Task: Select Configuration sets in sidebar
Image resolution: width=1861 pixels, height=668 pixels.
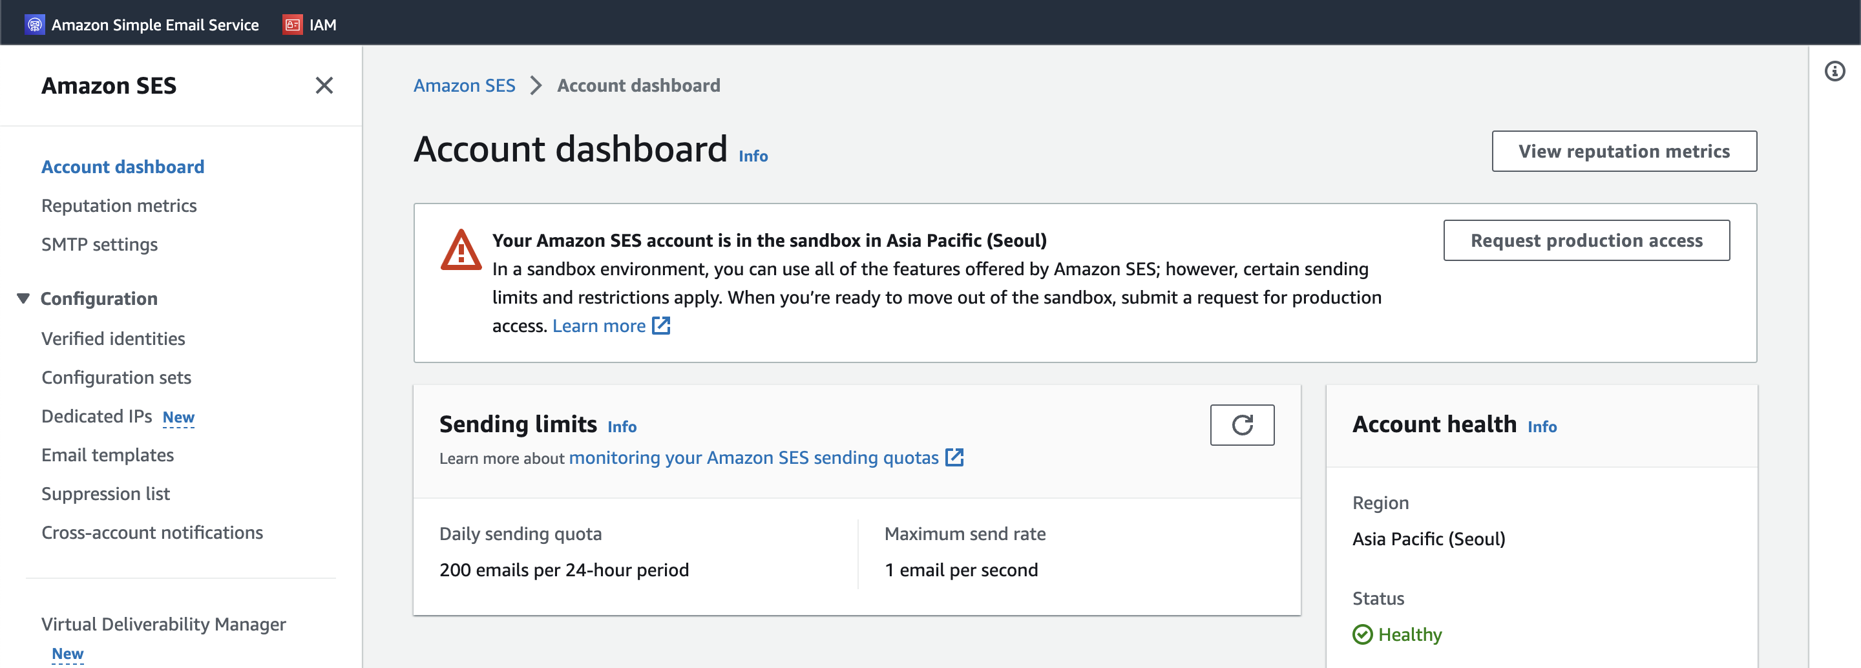Action: coord(116,378)
